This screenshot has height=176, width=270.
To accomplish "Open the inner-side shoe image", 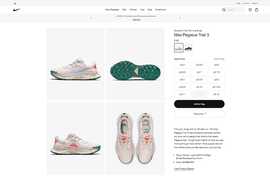I will (x=76, y=138).
